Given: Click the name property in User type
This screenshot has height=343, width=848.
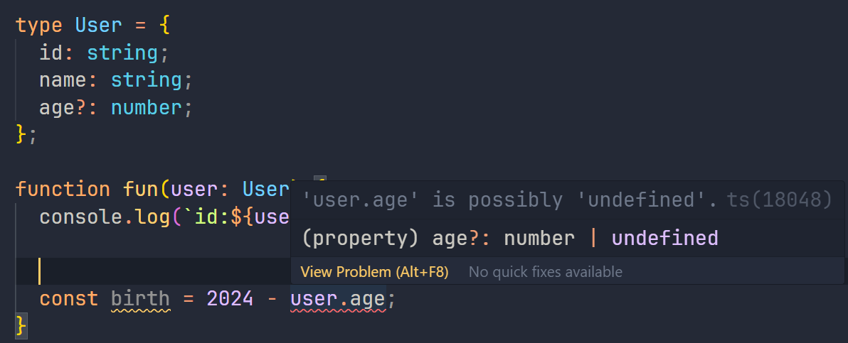Looking at the screenshot, I should [63, 80].
